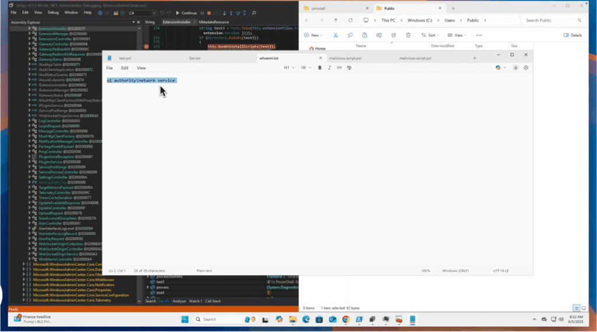Open the Debug menu in dnSpy
Image resolution: width=597 pixels, height=332 pixels.
click(53, 13)
